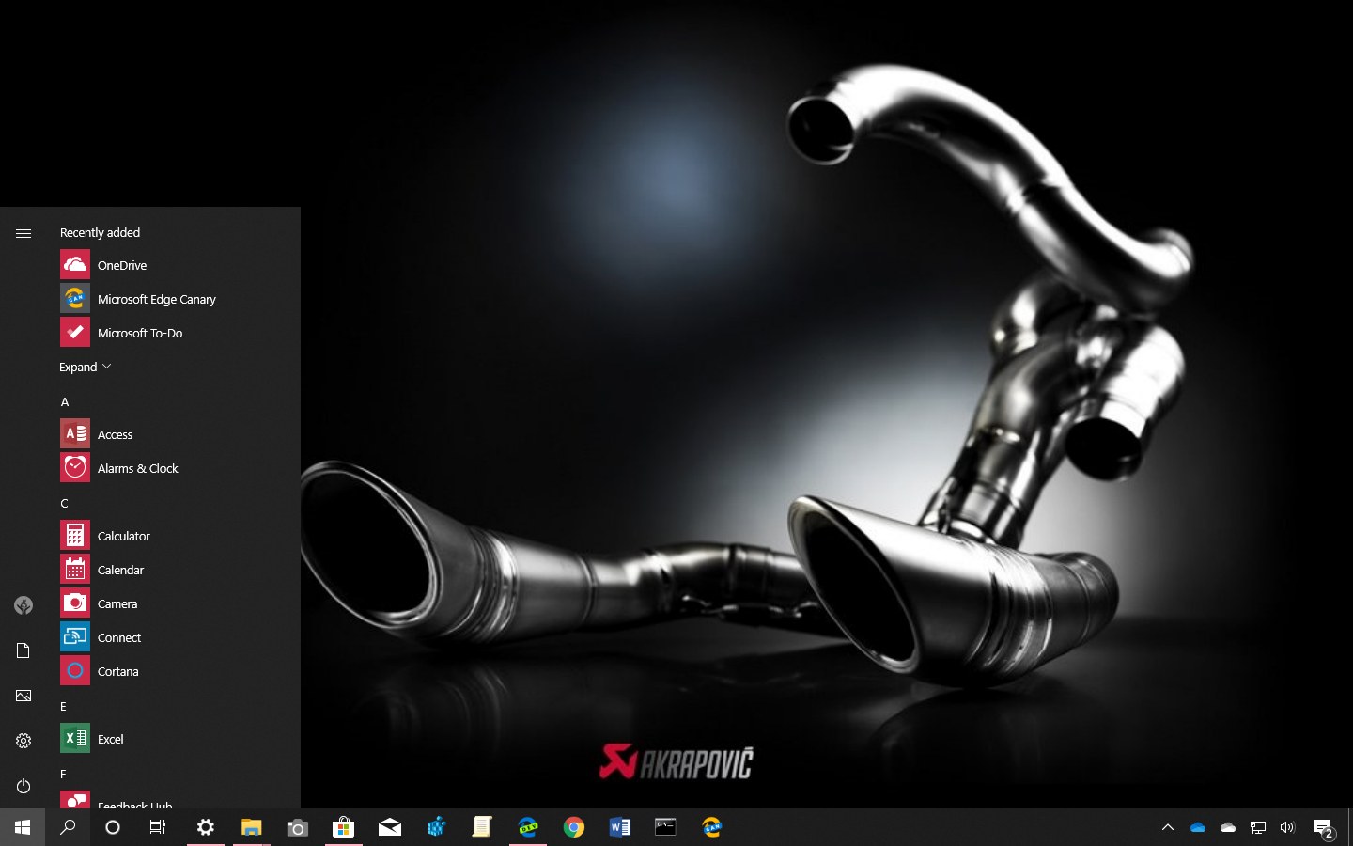Open File Explorer from taskbar
The height and width of the screenshot is (846, 1353).
[251, 827]
